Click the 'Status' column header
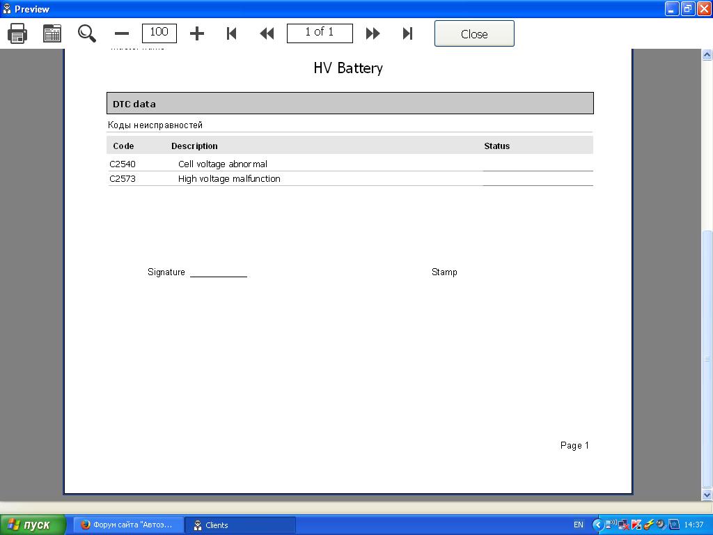 [497, 146]
